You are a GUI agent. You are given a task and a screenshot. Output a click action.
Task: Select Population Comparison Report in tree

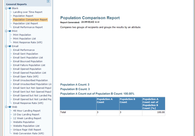(x=30, y=20)
